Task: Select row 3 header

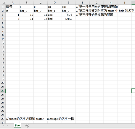Action: pos(3,15)
